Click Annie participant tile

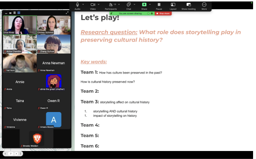[20, 82]
